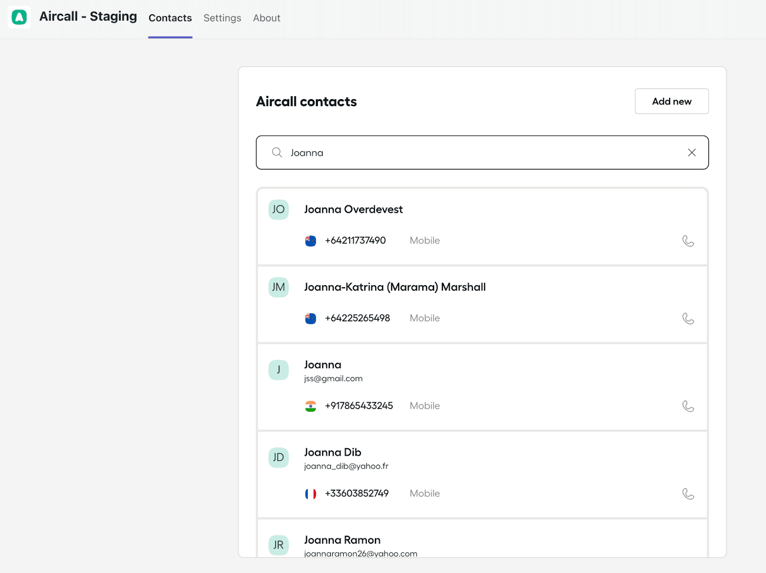
Task: Select the contact named Joanna-Katrina (Marama) Marshall
Action: [395, 287]
